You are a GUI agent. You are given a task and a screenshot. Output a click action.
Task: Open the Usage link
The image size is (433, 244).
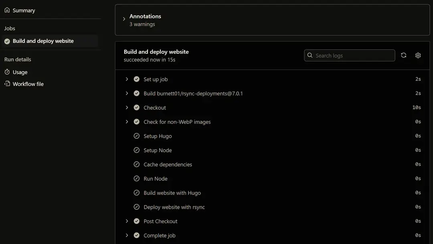[20, 73]
